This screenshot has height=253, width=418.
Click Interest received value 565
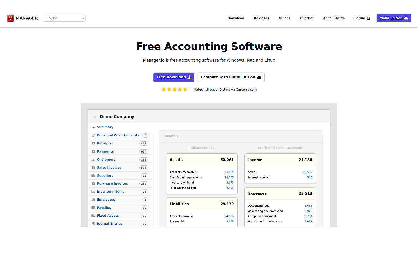(310, 177)
